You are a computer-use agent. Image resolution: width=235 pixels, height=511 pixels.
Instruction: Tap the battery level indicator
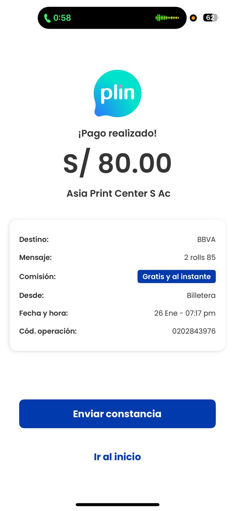tap(210, 18)
